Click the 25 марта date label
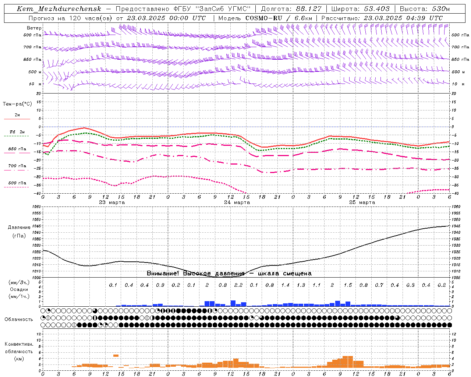Image resolution: width=471 pixels, height=377 pixels. pyautogui.click(x=362, y=202)
